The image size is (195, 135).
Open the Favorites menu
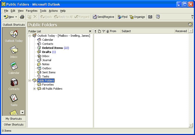31,11
